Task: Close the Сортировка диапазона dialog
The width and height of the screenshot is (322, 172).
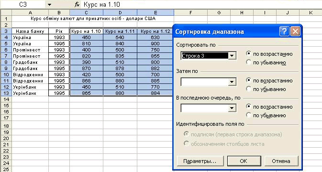Action: [x=295, y=31]
